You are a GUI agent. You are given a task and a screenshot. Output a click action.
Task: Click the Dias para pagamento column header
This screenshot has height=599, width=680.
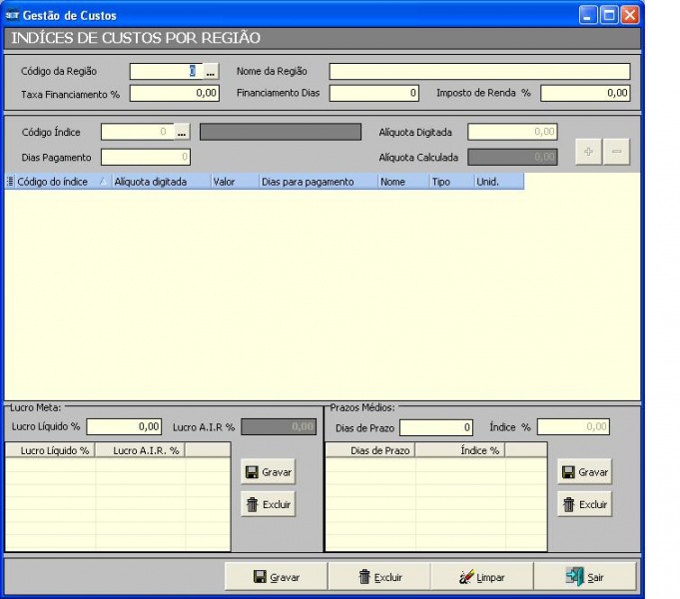point(317,182)
